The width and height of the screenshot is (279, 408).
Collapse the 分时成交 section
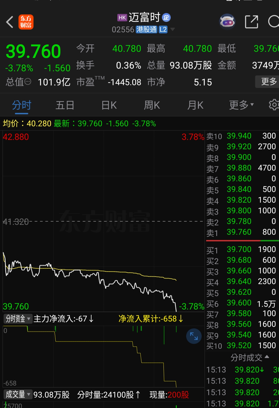tap(250, 358)
